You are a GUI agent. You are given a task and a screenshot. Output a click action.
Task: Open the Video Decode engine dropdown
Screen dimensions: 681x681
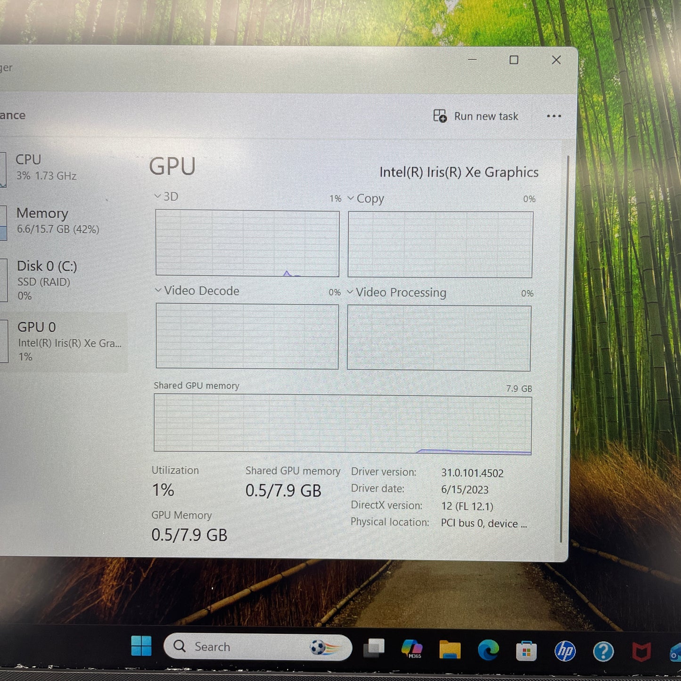pos(158,290)
